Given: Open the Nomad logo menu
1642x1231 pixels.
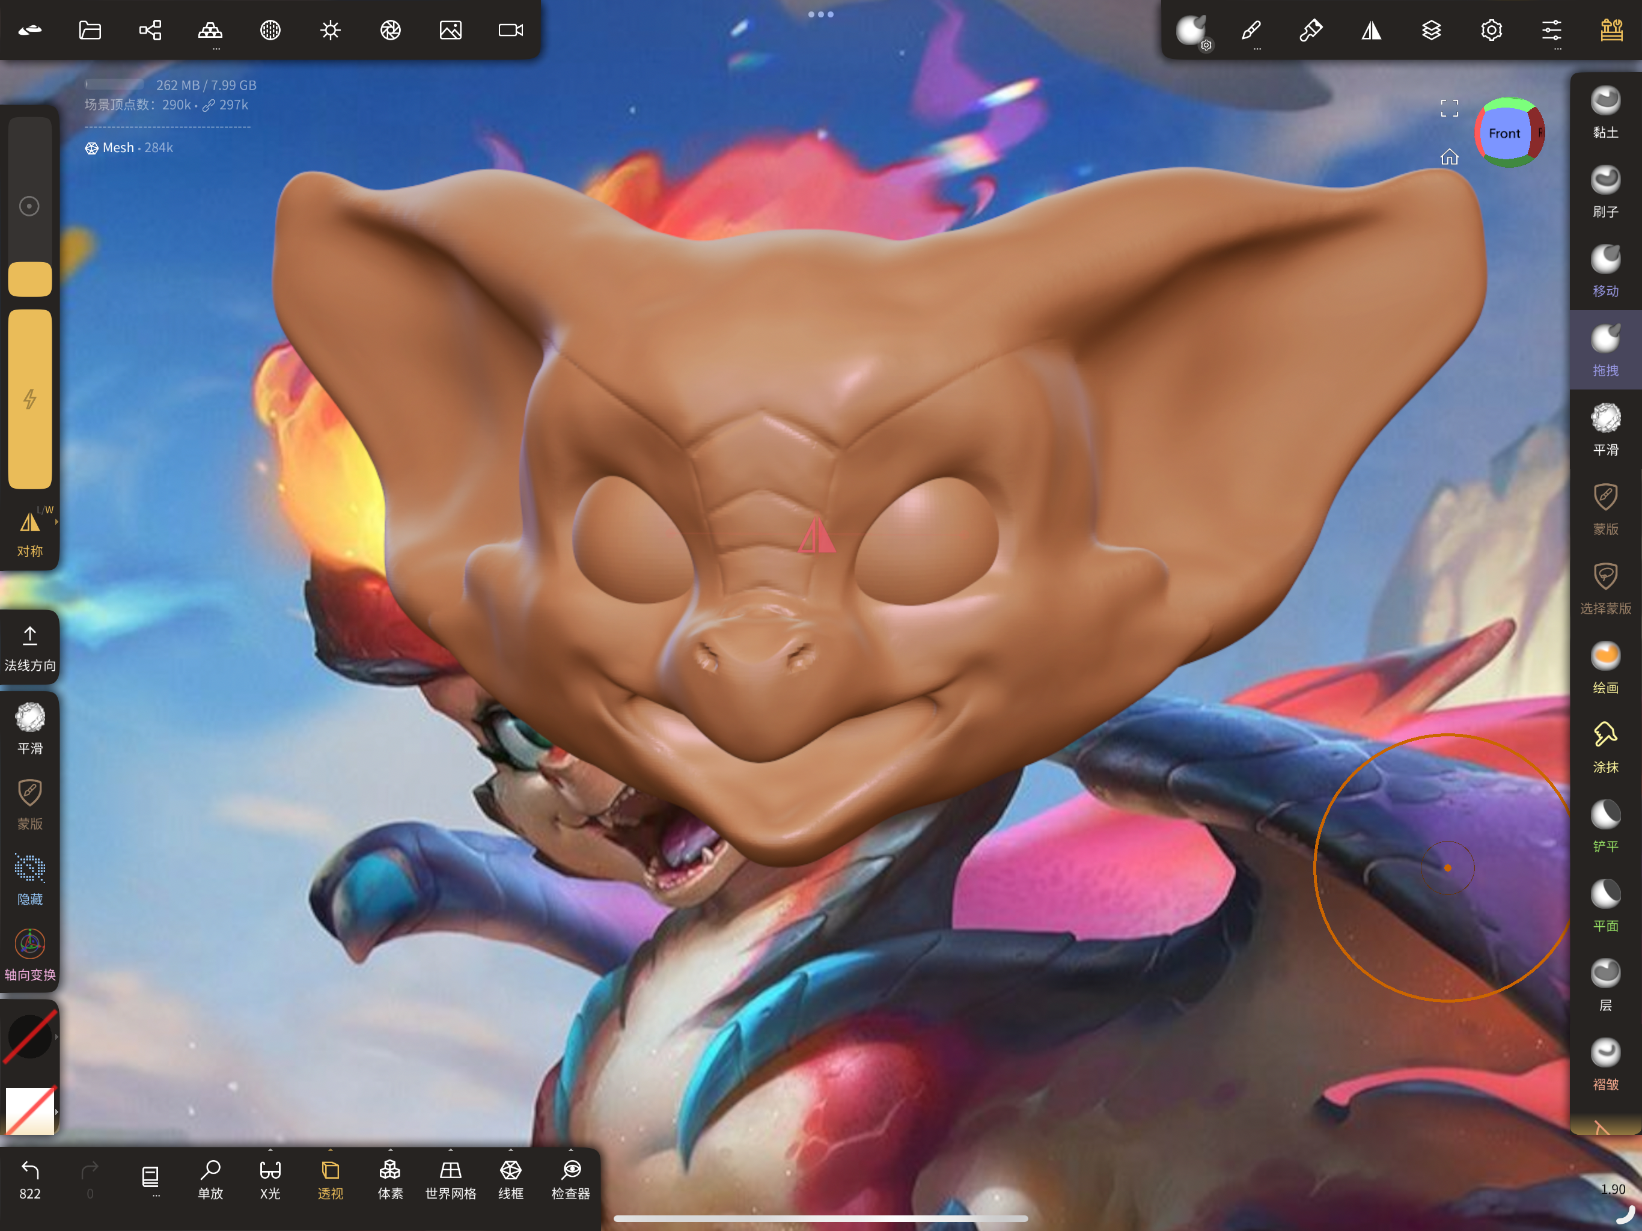Looking at the screenshot, I should [x=29, y=29].
